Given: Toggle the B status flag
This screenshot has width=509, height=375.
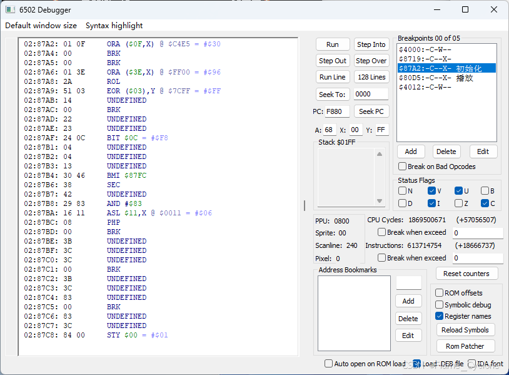Looking at the screenshot, I should click(x=485, y=190).
